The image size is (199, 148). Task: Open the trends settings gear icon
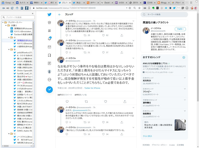pyautogui.click(x=184, y=58)
